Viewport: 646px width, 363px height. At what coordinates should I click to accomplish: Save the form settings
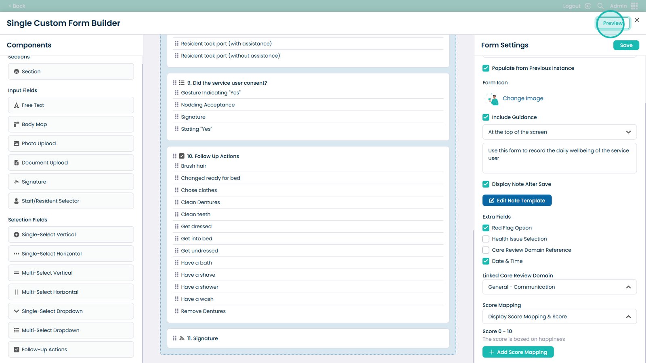tap(626, 45)
